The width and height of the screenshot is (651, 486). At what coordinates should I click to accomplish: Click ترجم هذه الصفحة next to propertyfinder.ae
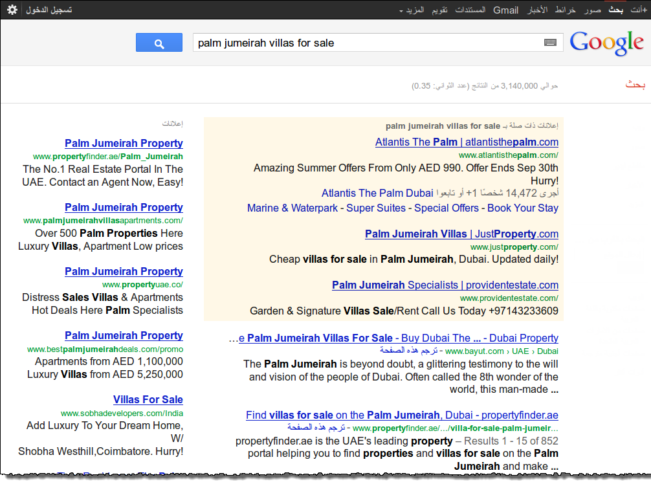pos(316,428)
